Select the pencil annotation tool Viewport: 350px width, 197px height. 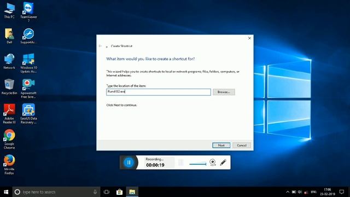click(x=223, y=163)
